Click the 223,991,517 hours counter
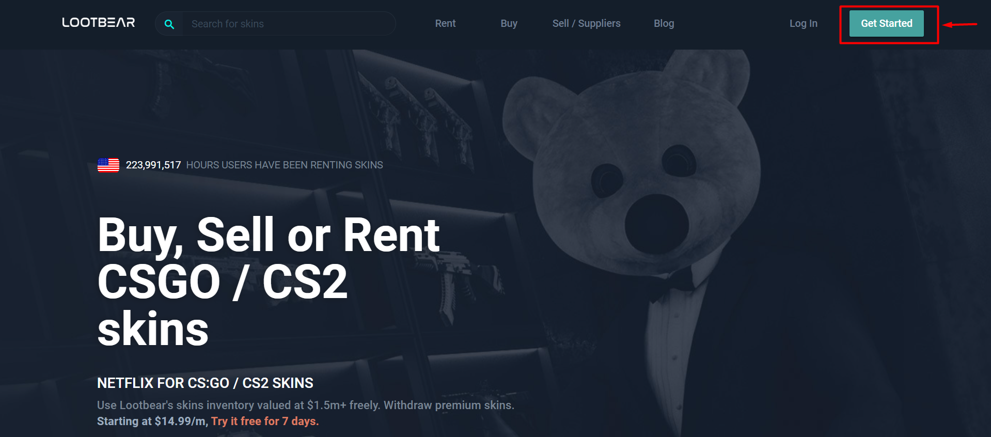Screen dimensions: 991x437 coord(153,165)
